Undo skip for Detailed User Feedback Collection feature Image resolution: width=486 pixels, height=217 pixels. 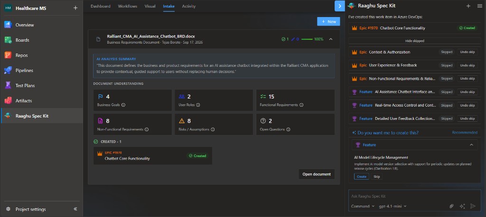point(467,118)
